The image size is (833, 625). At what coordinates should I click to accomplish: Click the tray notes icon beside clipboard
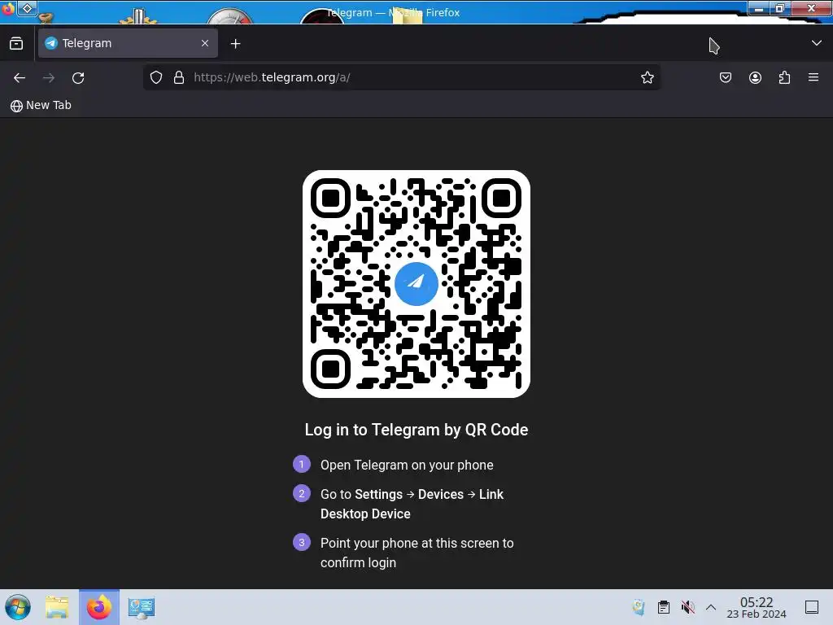(x=639, y=607)
